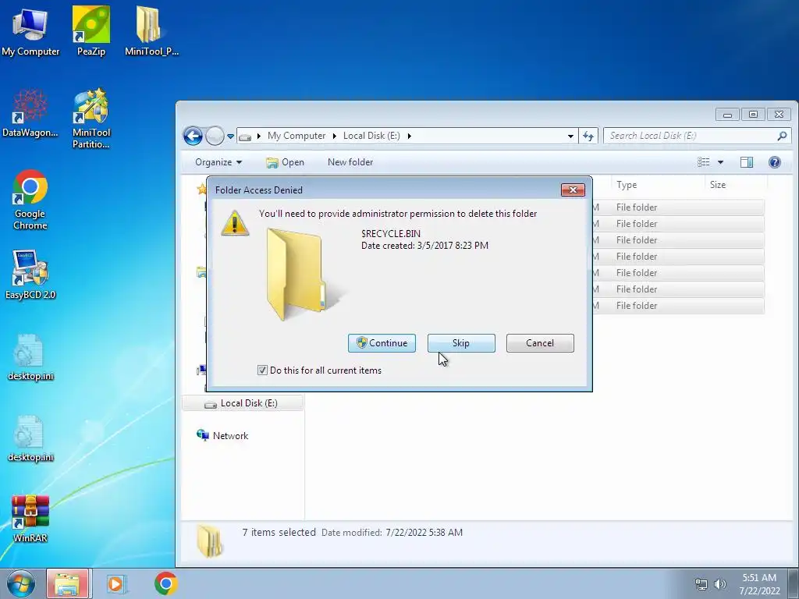Toggle Do this for all current items
The height and width of the screenshot is (599, 799).
point(262,370)
